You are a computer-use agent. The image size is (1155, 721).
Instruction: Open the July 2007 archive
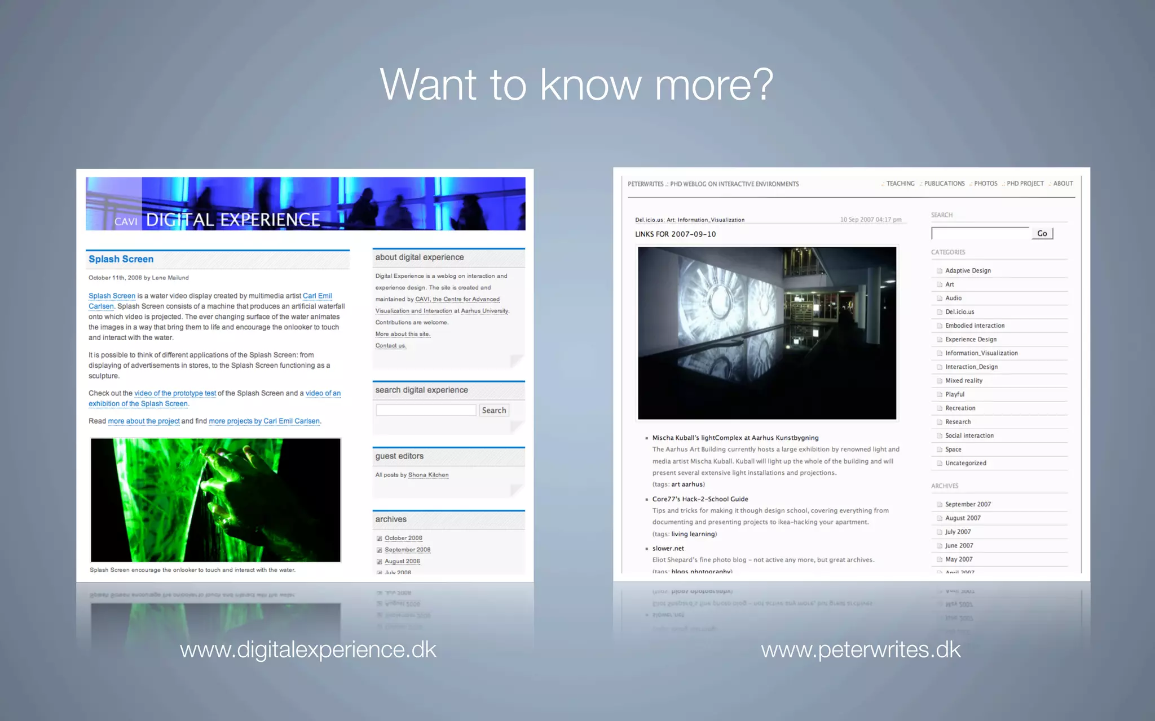[958, 532]
